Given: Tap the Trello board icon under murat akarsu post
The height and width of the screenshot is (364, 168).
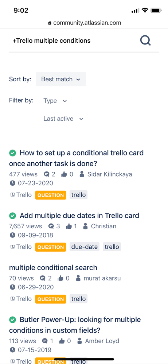Looking at the screenshot, I should pyautogui.click(x=12, y=299).
